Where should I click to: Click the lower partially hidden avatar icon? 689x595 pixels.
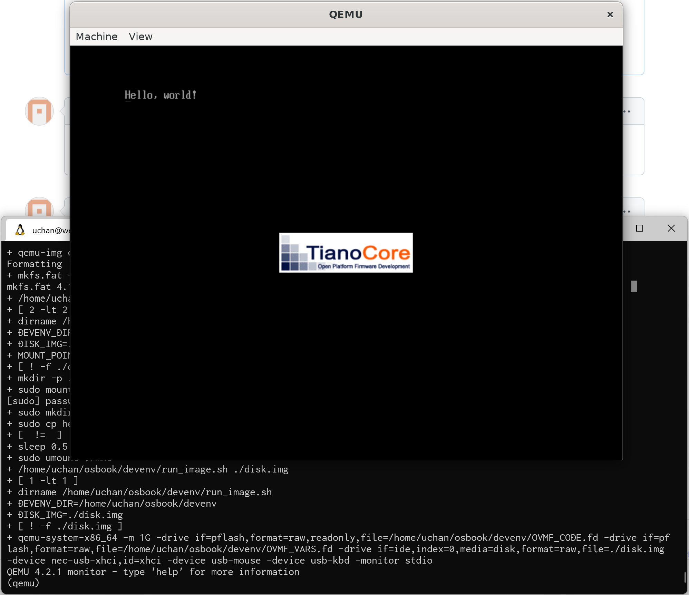(x=39, y=208)
